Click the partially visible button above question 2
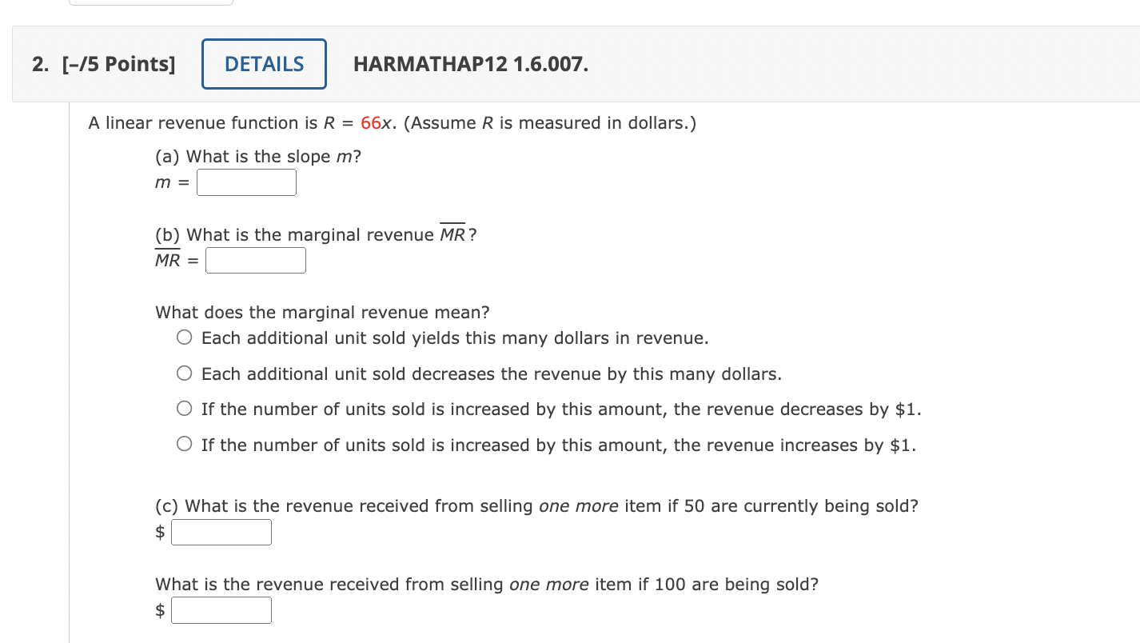 coord(150,2)
